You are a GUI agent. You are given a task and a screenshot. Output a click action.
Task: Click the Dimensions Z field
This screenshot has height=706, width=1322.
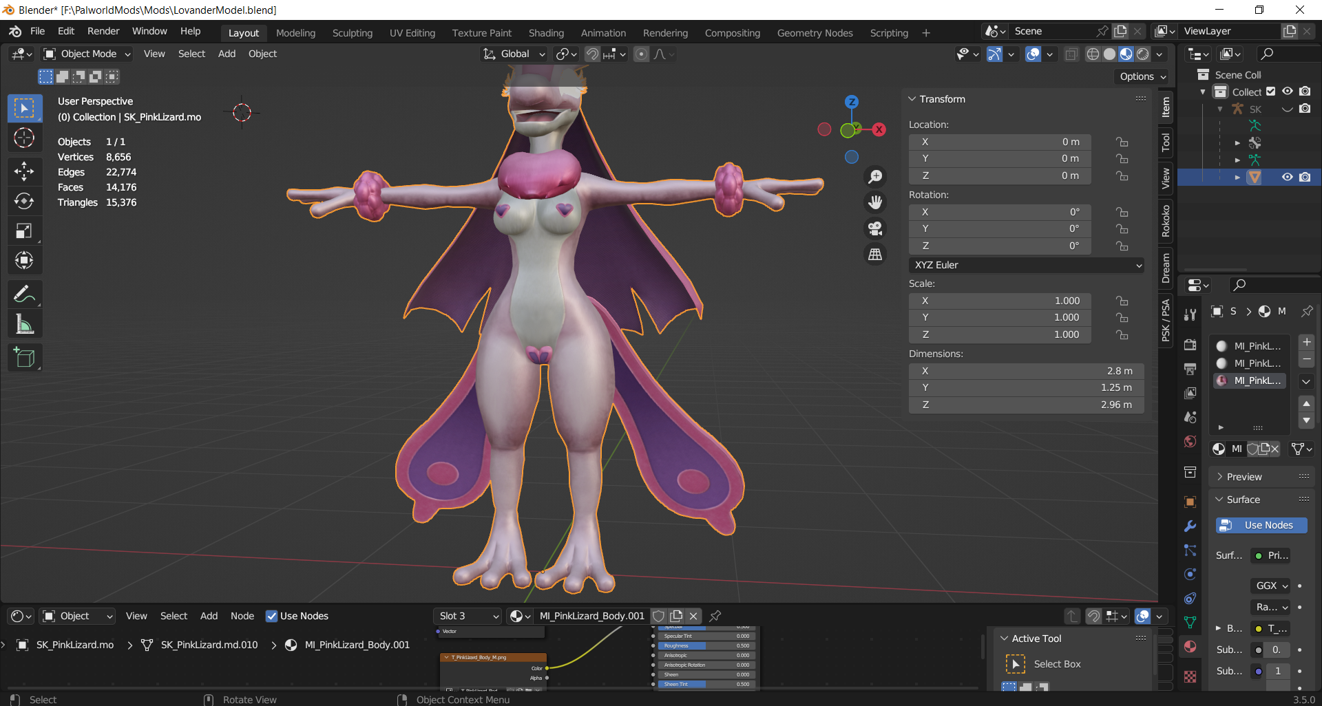point(1026,405)
